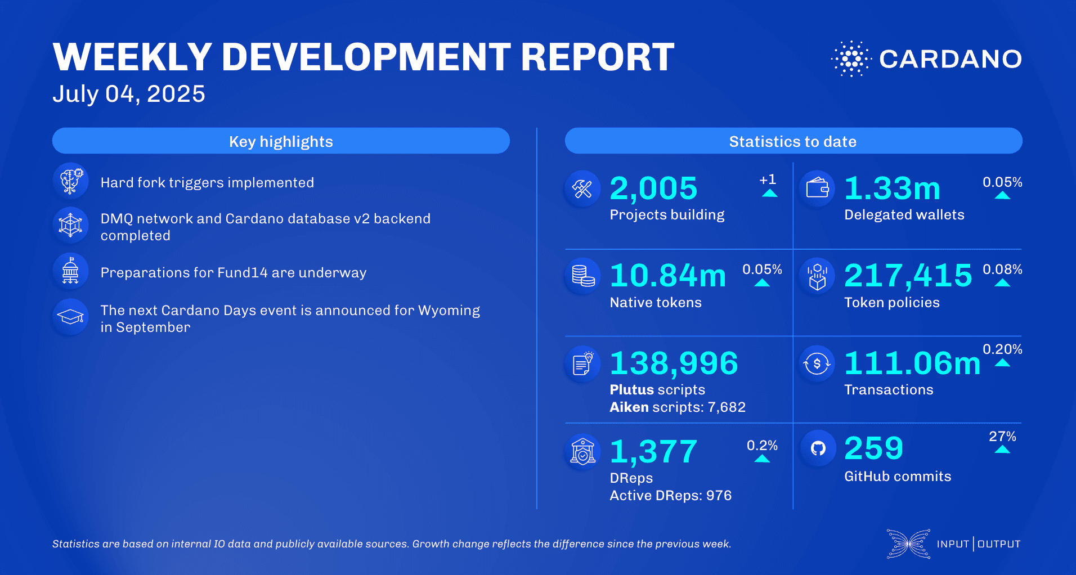Click the 'Delegated wallets' label
This screenshot has width=1076, height=575.
click(904, 215)
